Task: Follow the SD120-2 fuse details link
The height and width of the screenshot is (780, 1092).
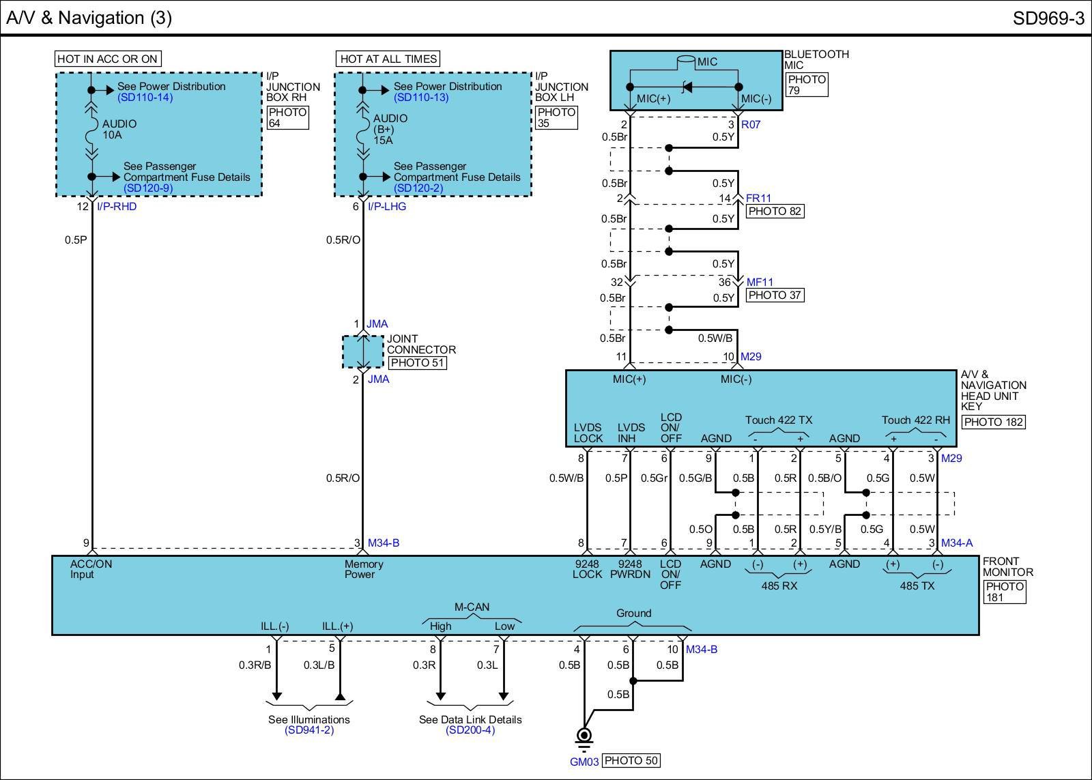Action: (x=418, y=188)
